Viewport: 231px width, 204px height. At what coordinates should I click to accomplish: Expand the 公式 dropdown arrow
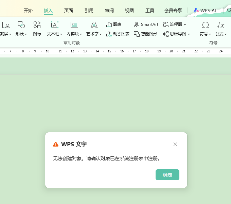tap(226, 34)
